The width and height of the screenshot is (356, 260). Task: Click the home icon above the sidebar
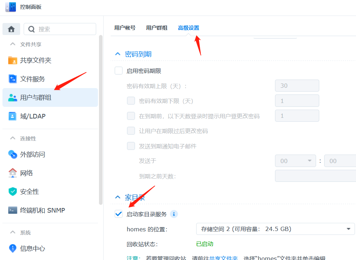tap(11, 29)
